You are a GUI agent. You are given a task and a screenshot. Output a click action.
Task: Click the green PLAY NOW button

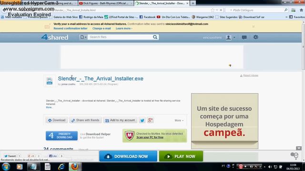181,156
